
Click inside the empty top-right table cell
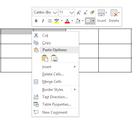115,36
